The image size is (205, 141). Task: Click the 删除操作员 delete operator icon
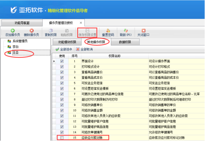pos(31,31)
